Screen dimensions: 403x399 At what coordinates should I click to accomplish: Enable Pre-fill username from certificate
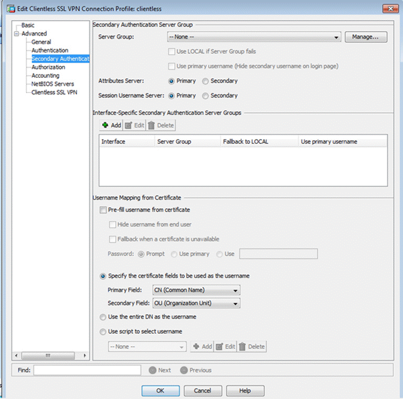click(103, 210)
